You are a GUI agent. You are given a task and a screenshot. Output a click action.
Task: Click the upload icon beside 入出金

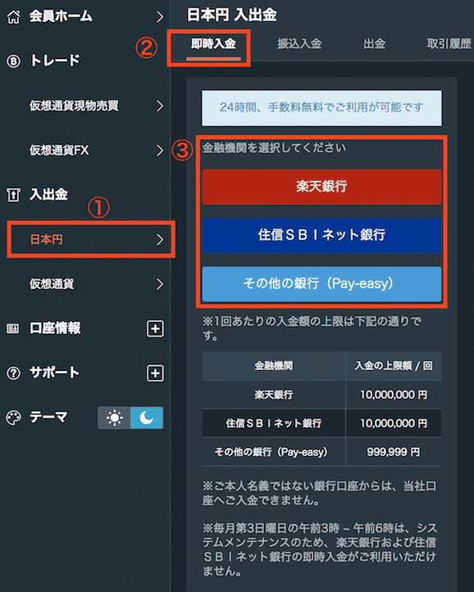[13, 195]
